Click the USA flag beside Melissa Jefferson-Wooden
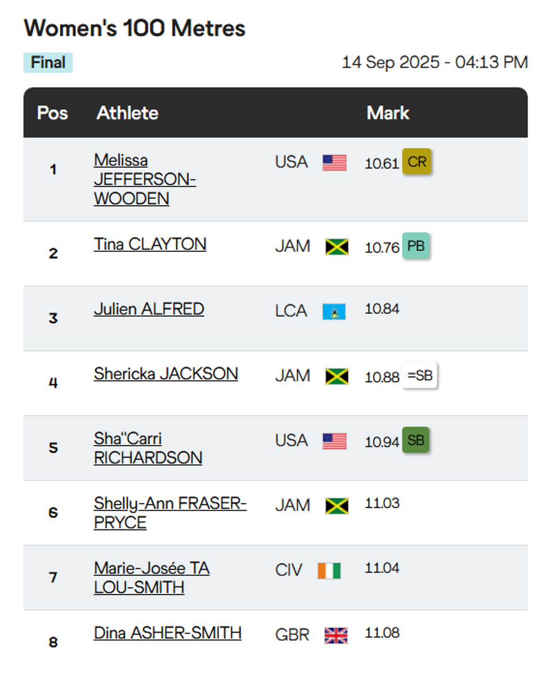Viewport: 551px width, 676px height. point(334,163)
